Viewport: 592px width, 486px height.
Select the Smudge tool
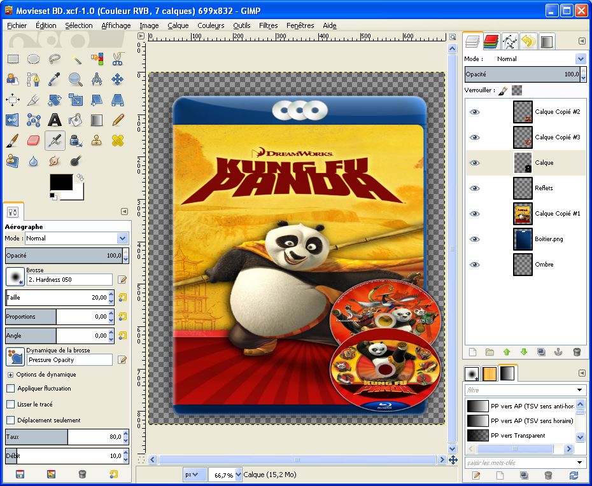point(55,161)
